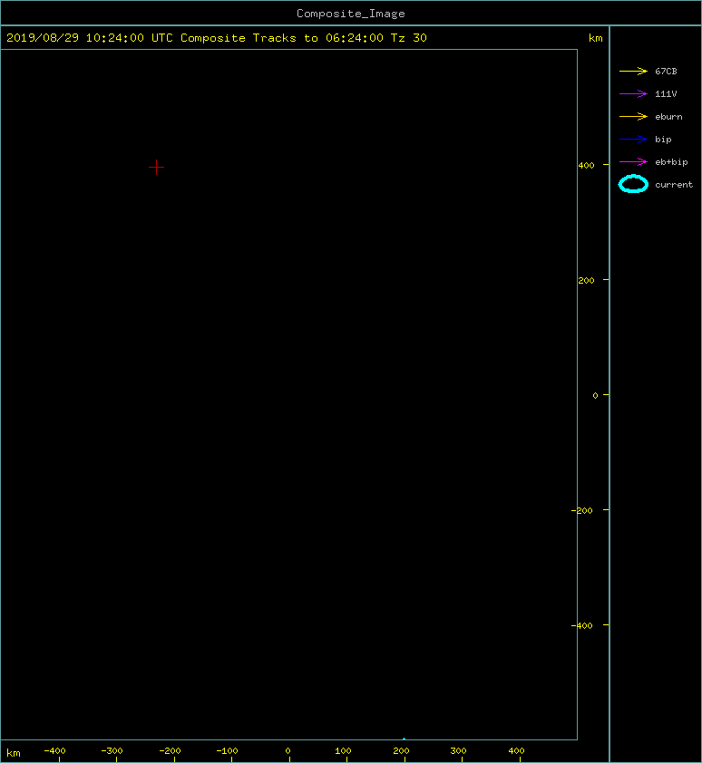The height and width of the screenshot is (763, 702).
Task: Click the purple 111V legend arrow
Action: pos(633,94)
